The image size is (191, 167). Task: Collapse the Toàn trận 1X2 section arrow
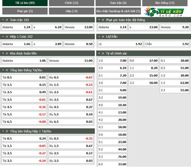(x=3, y=20)
